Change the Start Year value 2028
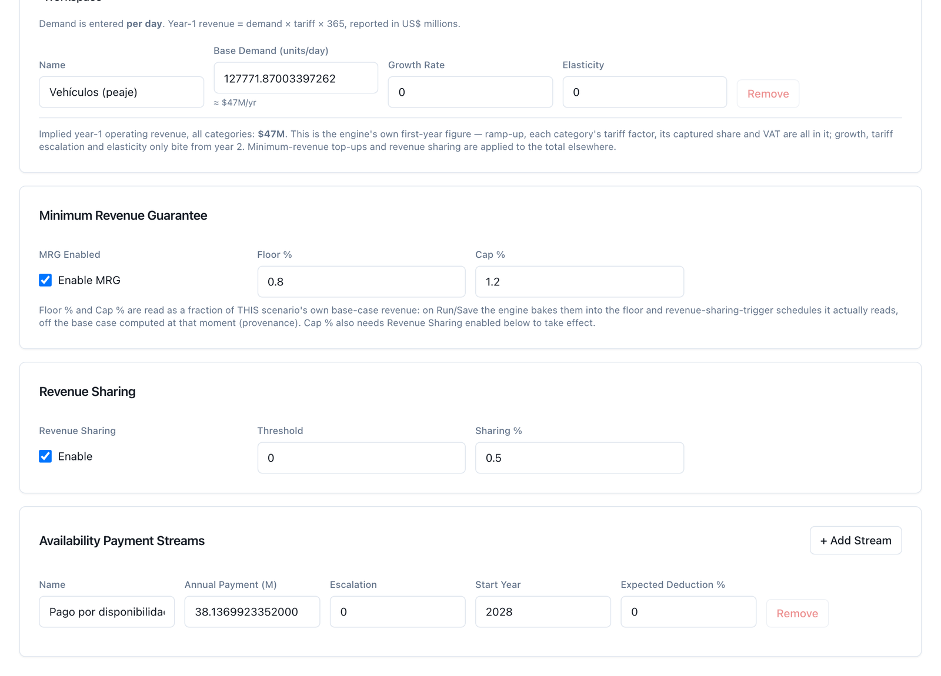Viewport: 941px width, 676px height. coord(543,612)
